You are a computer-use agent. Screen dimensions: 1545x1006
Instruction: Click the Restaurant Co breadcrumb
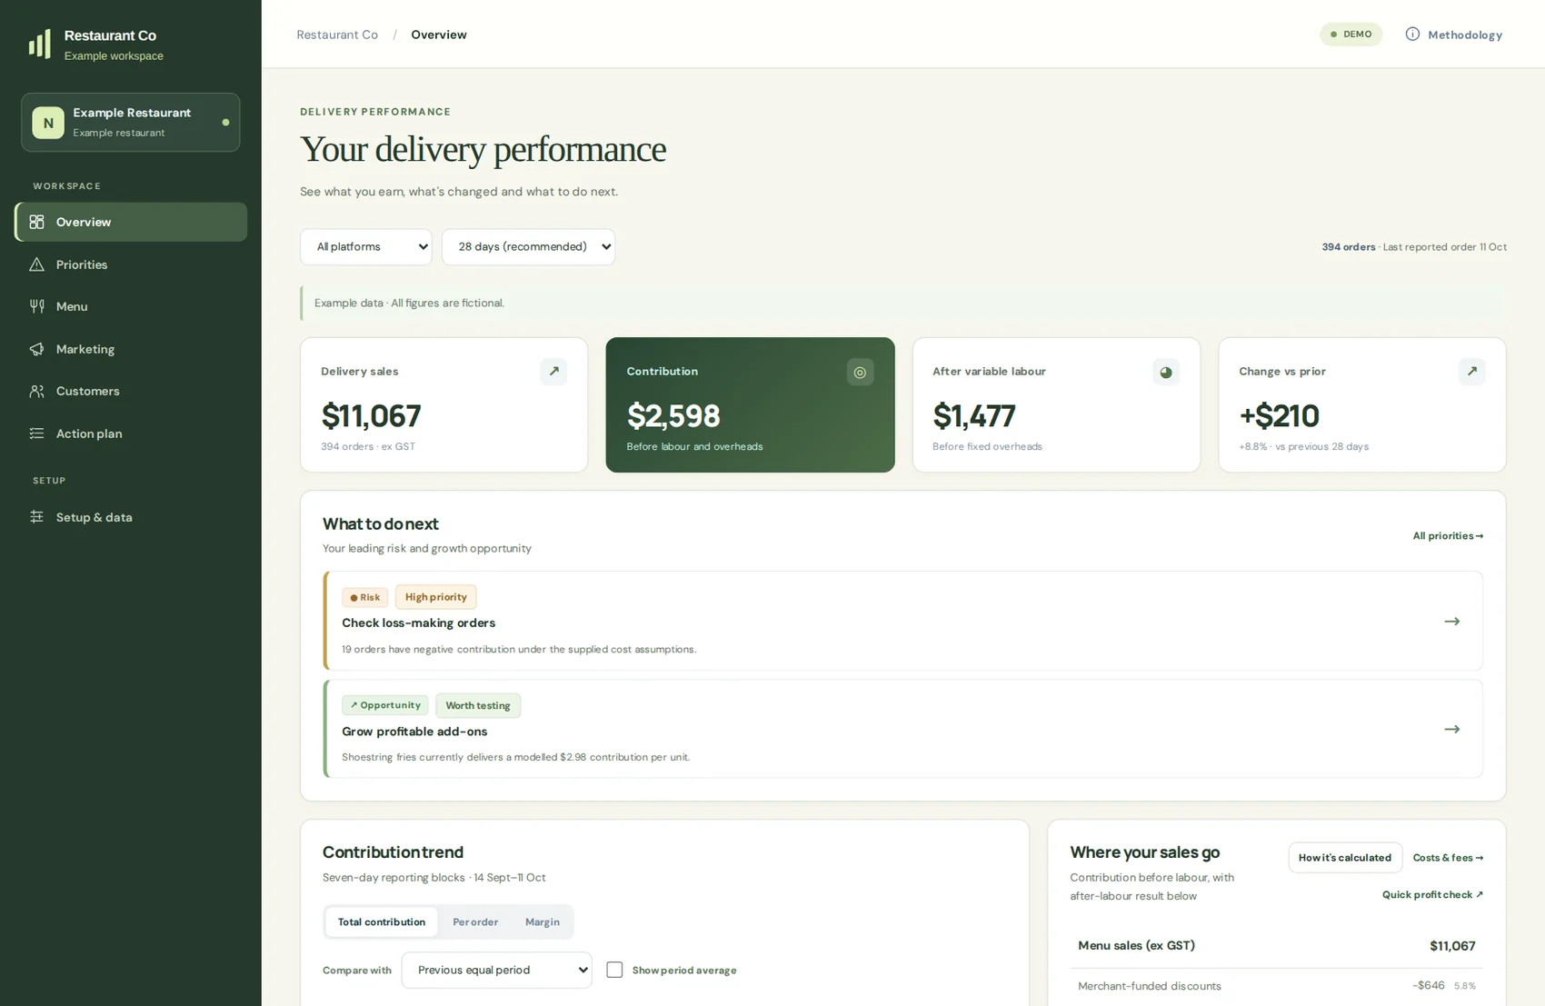(x=337, y=35)
